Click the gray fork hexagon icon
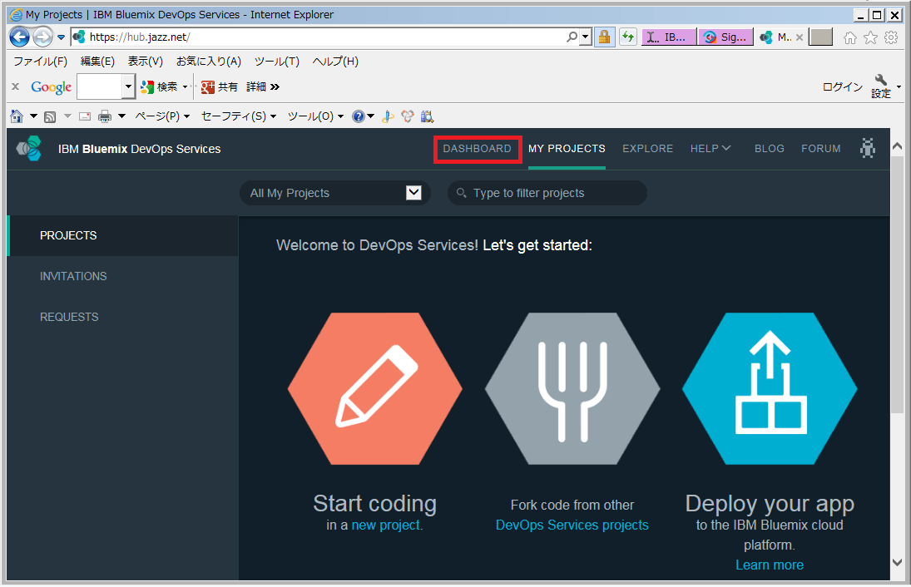The height and width of the screenshot is (587, 911). coord(572,388)
